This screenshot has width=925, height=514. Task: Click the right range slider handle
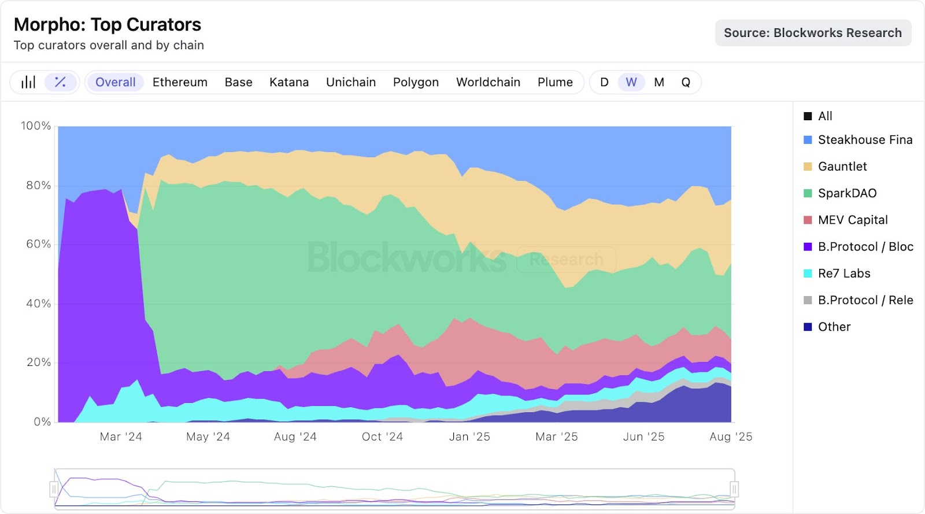click(734, 490)
